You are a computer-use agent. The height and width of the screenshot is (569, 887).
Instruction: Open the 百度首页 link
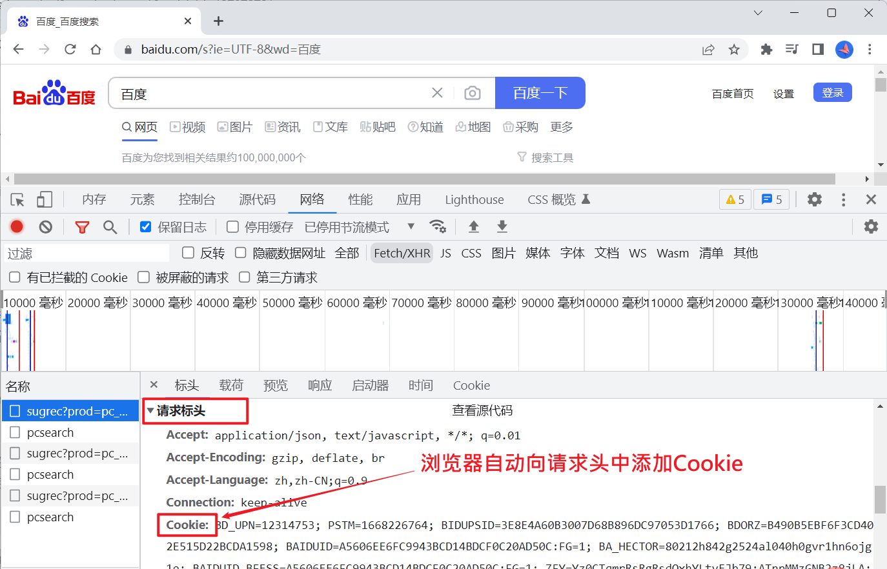click(x=733, y=94)
